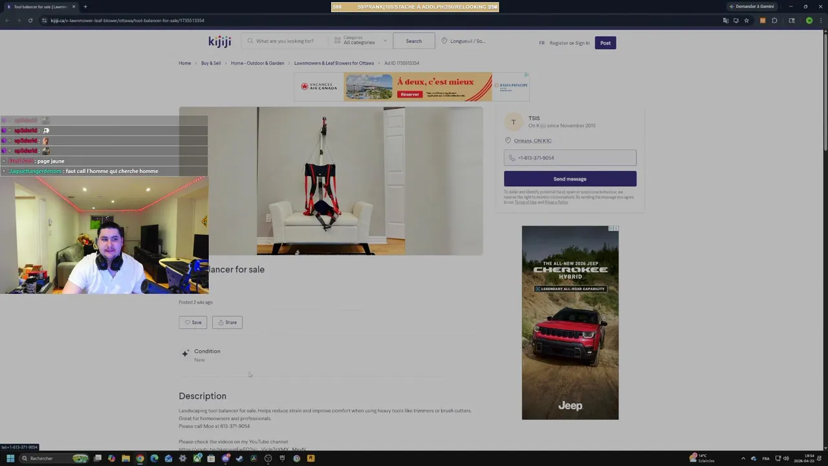The image size is (828, 466).
Task: Open Epic Games launcher in taskbar
Action: point(282,458)
